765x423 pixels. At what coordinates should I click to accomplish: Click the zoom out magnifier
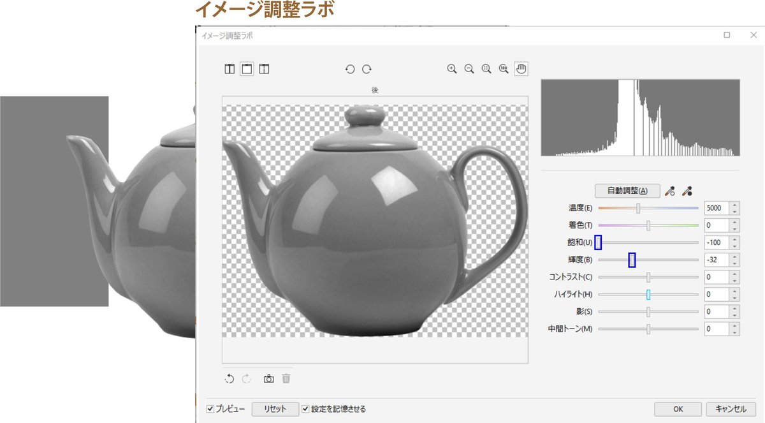pos(469,69)
